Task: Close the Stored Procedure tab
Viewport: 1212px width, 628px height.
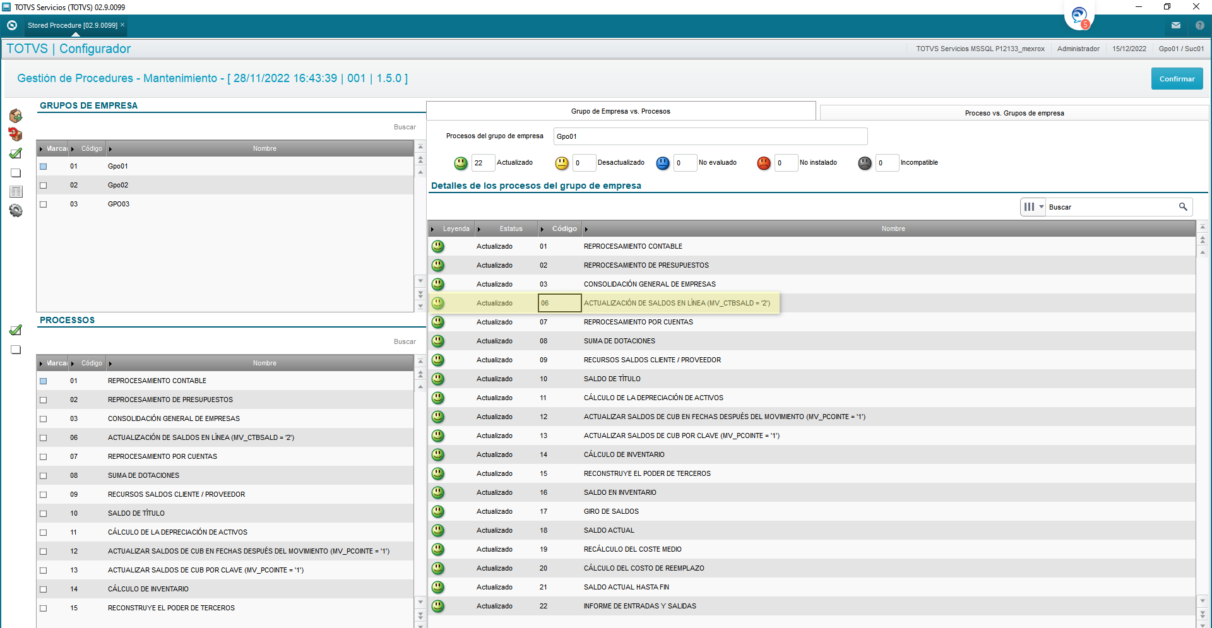Action: click(122, 25)
